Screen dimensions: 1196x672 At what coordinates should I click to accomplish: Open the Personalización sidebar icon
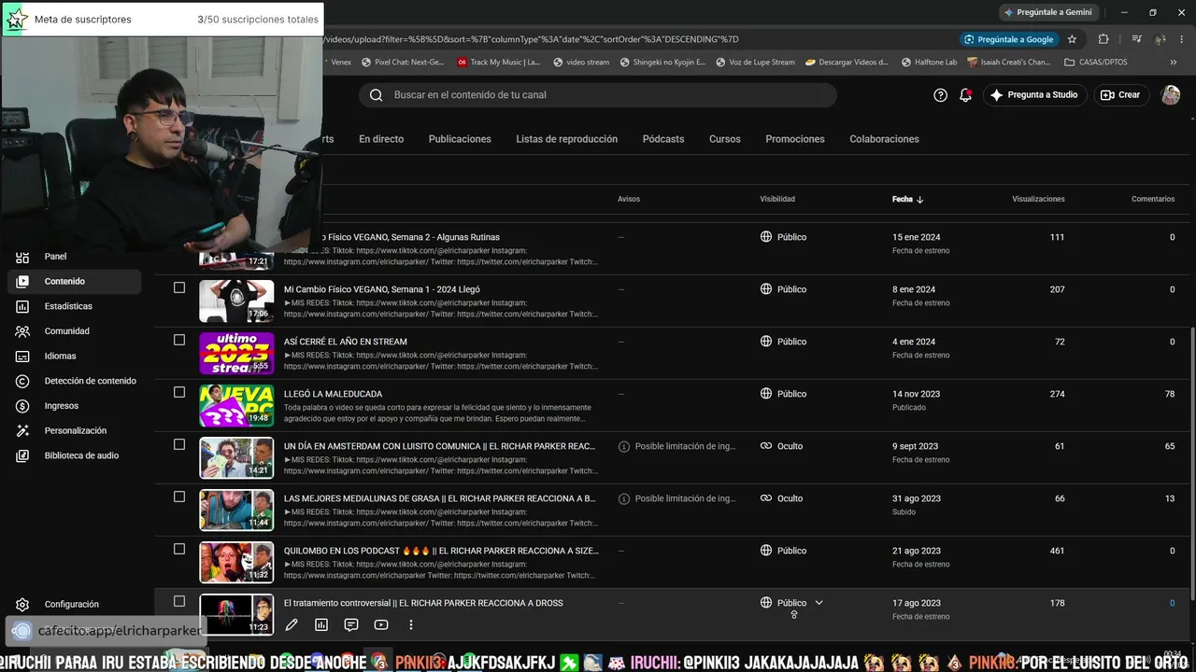[23, 430]
